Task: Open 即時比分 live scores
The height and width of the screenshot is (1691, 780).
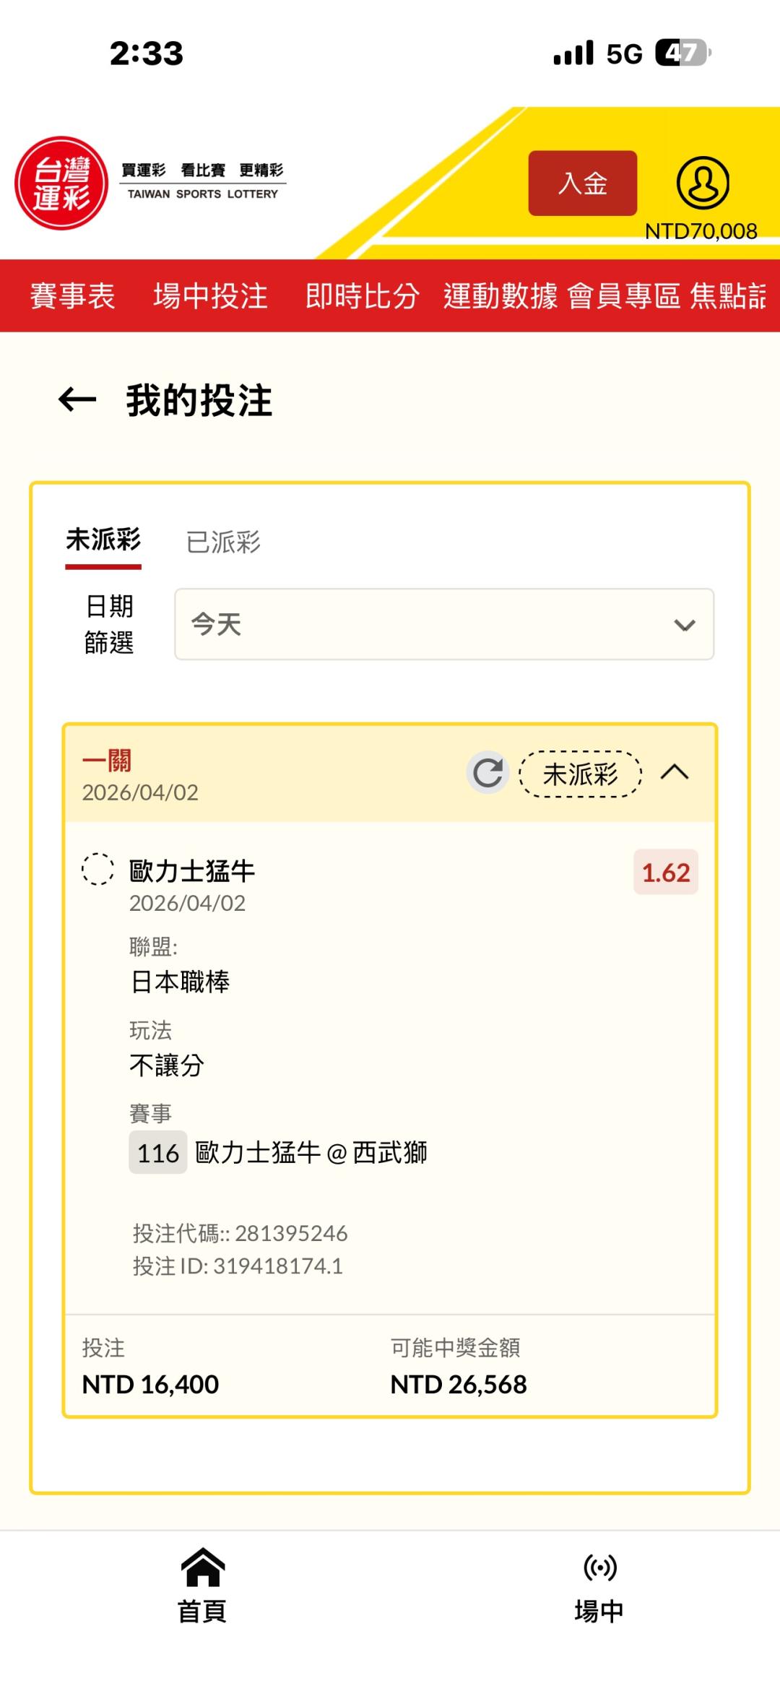Action: click(x=362, y=296)
